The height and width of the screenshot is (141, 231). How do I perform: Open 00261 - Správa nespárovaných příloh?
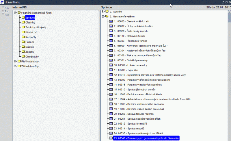pyautogui.click(x=137, y=119)
